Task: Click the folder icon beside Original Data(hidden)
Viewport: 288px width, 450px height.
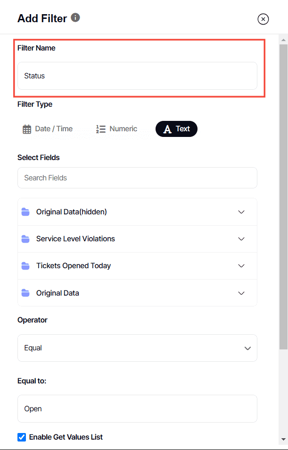Action: point(25,212)
